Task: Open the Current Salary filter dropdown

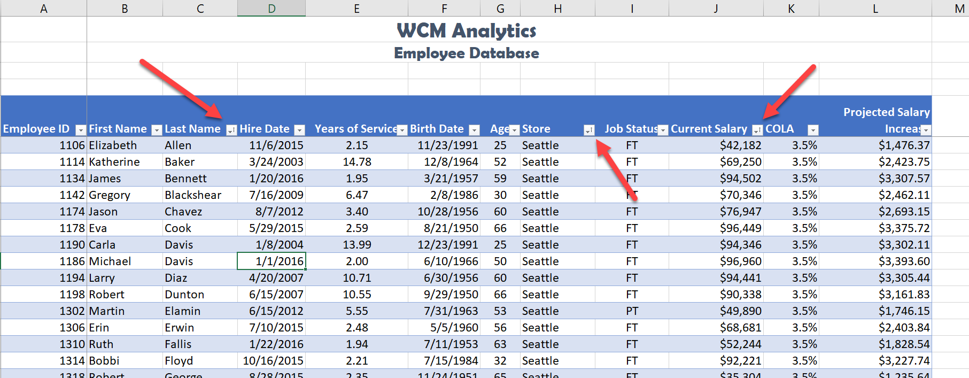Action: [757, 130]
